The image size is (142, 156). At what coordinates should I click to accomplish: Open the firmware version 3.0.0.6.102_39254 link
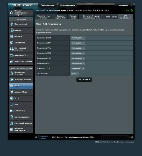[101, 10]
